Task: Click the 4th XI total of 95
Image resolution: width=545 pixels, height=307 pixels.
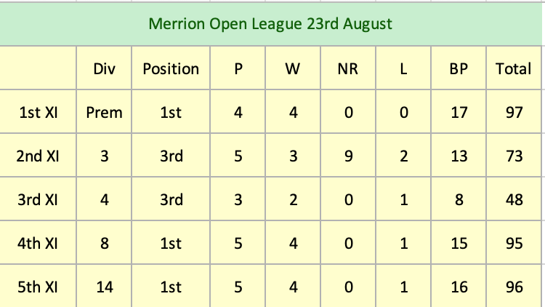Action: (x=514, y=244)
